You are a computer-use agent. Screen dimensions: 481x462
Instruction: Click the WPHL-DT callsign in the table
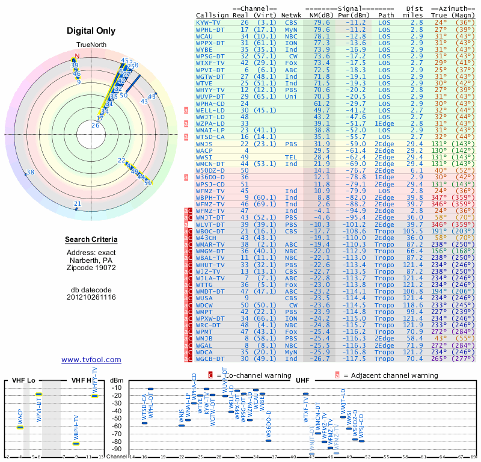click(x=210, y=29)
